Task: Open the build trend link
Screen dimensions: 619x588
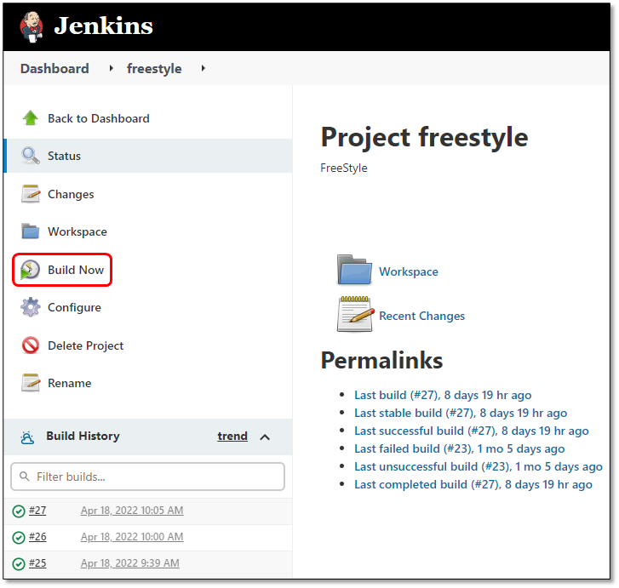Action: click(x=232, y=436)
